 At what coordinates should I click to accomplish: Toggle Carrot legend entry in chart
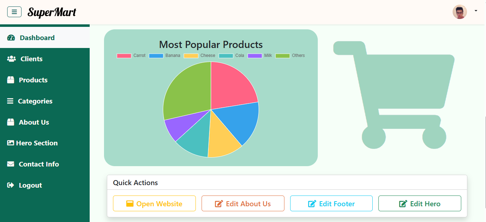point(131,56)
